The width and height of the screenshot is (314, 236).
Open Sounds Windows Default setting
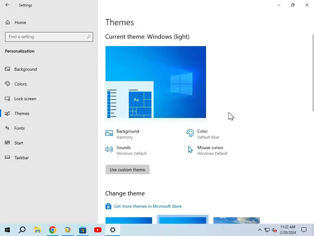pyautogui.click(x=131, y=150)
